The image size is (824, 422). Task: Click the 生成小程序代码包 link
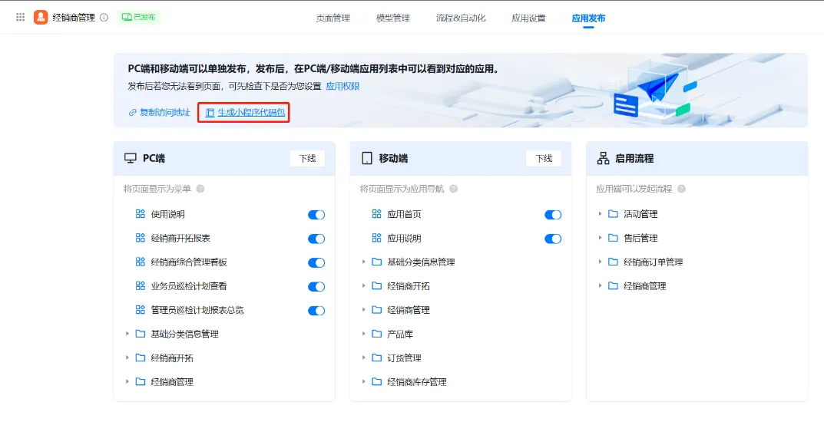click(250, 113)
